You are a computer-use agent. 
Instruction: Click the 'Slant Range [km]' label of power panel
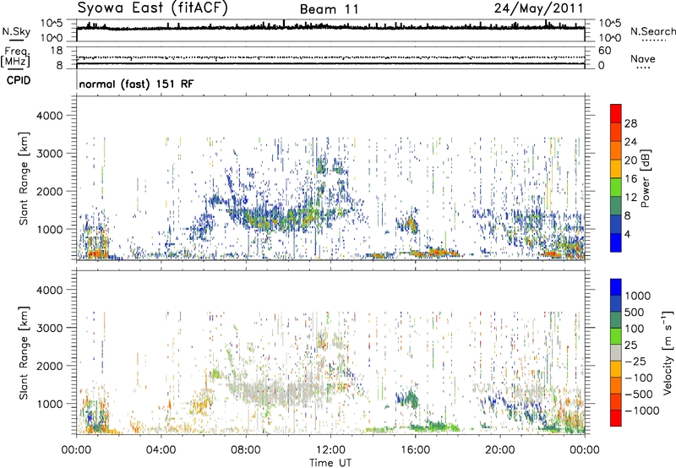pyautogui.click(x=24, y=178)
